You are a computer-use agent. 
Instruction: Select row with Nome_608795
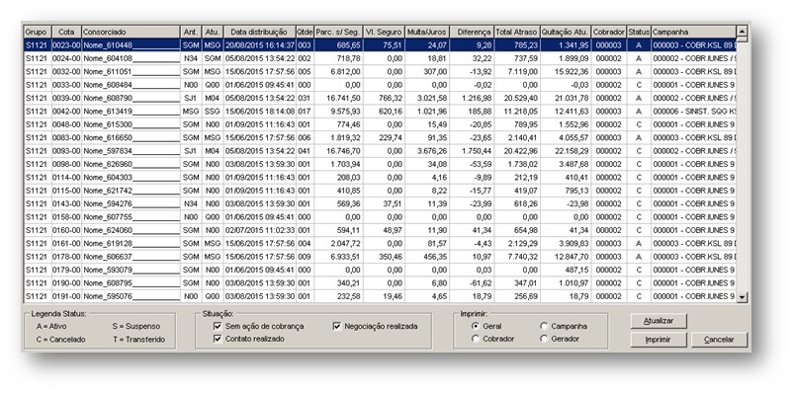point(380,282)
